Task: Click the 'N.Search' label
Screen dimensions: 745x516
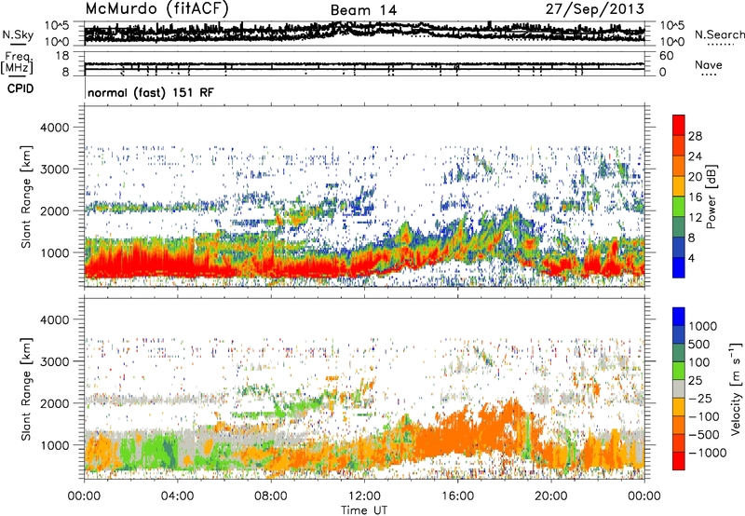Action: coord(719,34)
